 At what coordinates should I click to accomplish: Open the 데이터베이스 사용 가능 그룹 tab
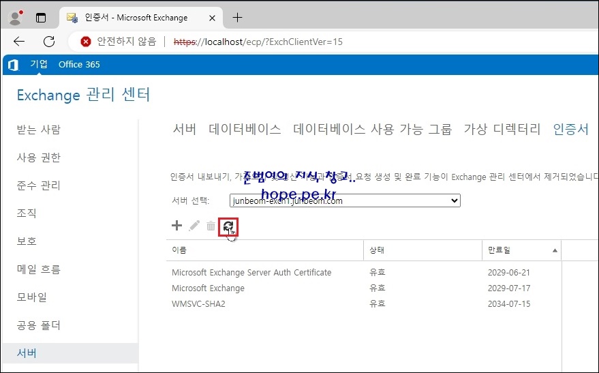(373, 129)
